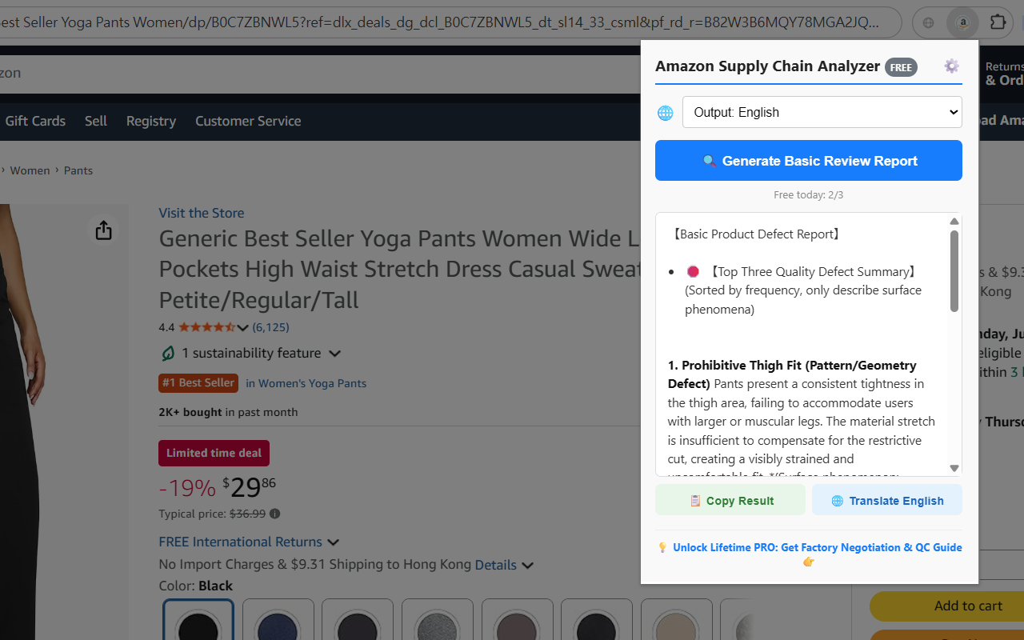Click the report panel scroll-down arrow
The width and height of the screenshot is (1024, 640).
pos(954,468)
